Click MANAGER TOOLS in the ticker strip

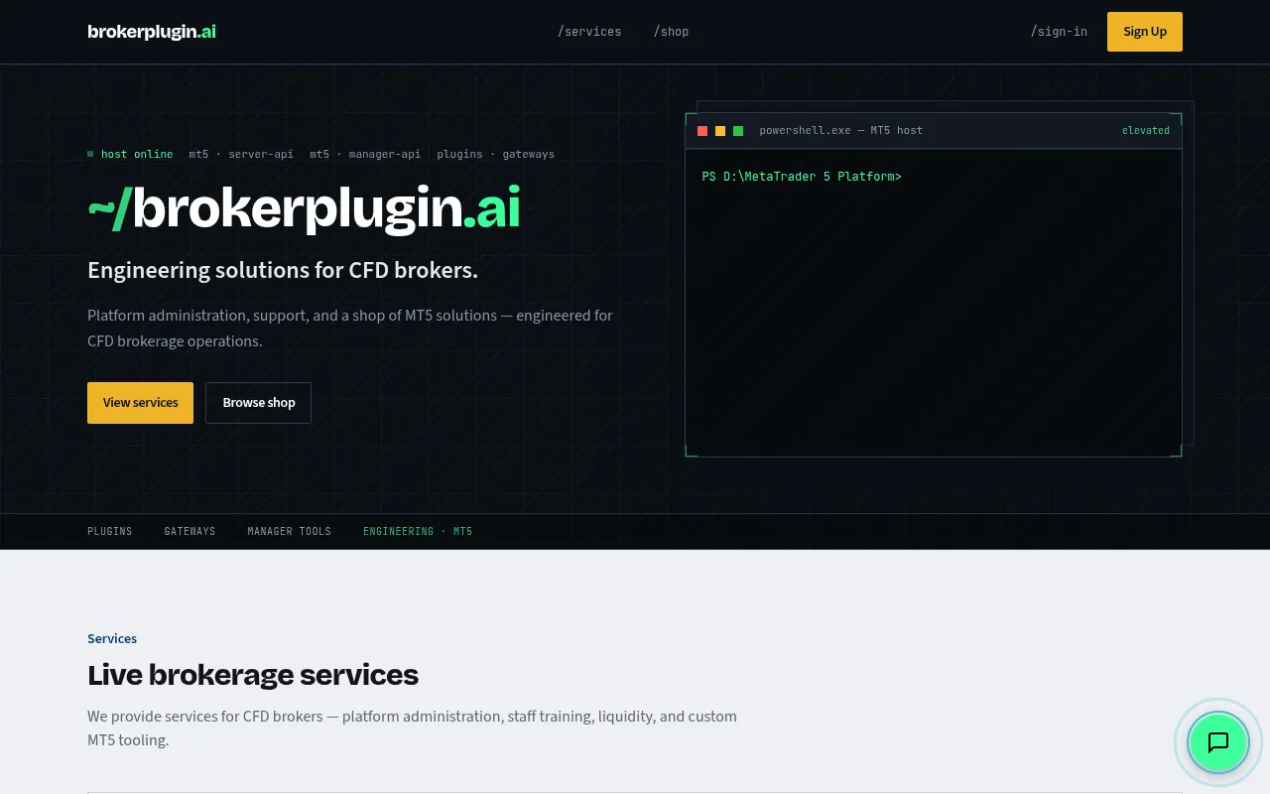coord(290,532)
